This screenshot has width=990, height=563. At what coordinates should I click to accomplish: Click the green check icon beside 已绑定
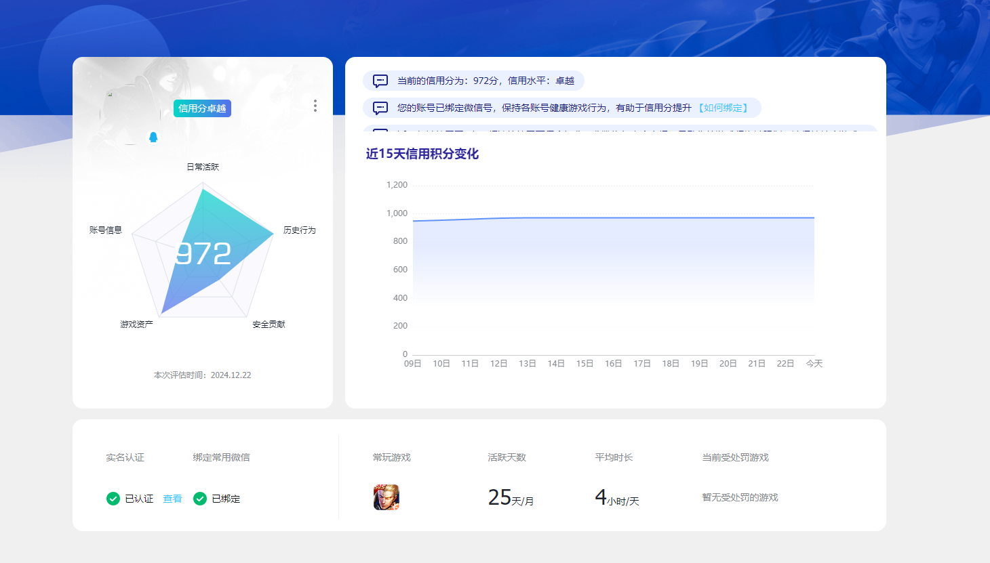[200, 499]
